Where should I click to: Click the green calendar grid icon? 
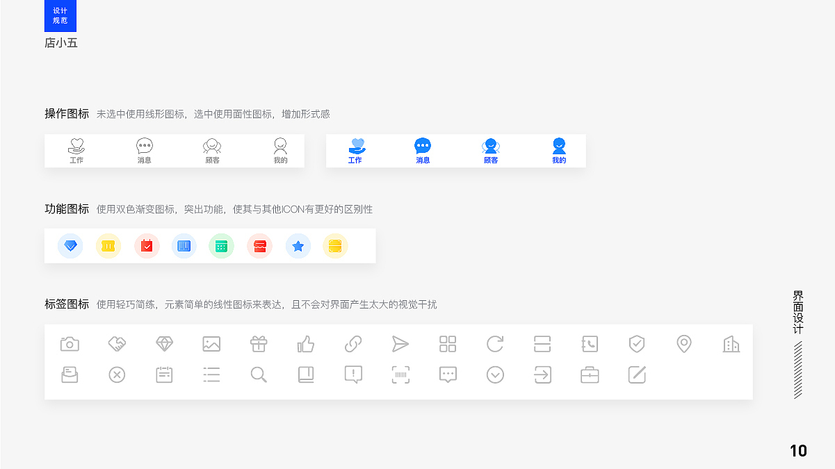(x=221, y=246)
